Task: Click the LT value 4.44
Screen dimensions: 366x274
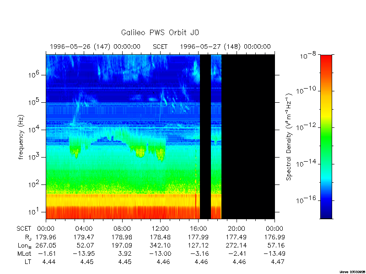Action: 49,262
